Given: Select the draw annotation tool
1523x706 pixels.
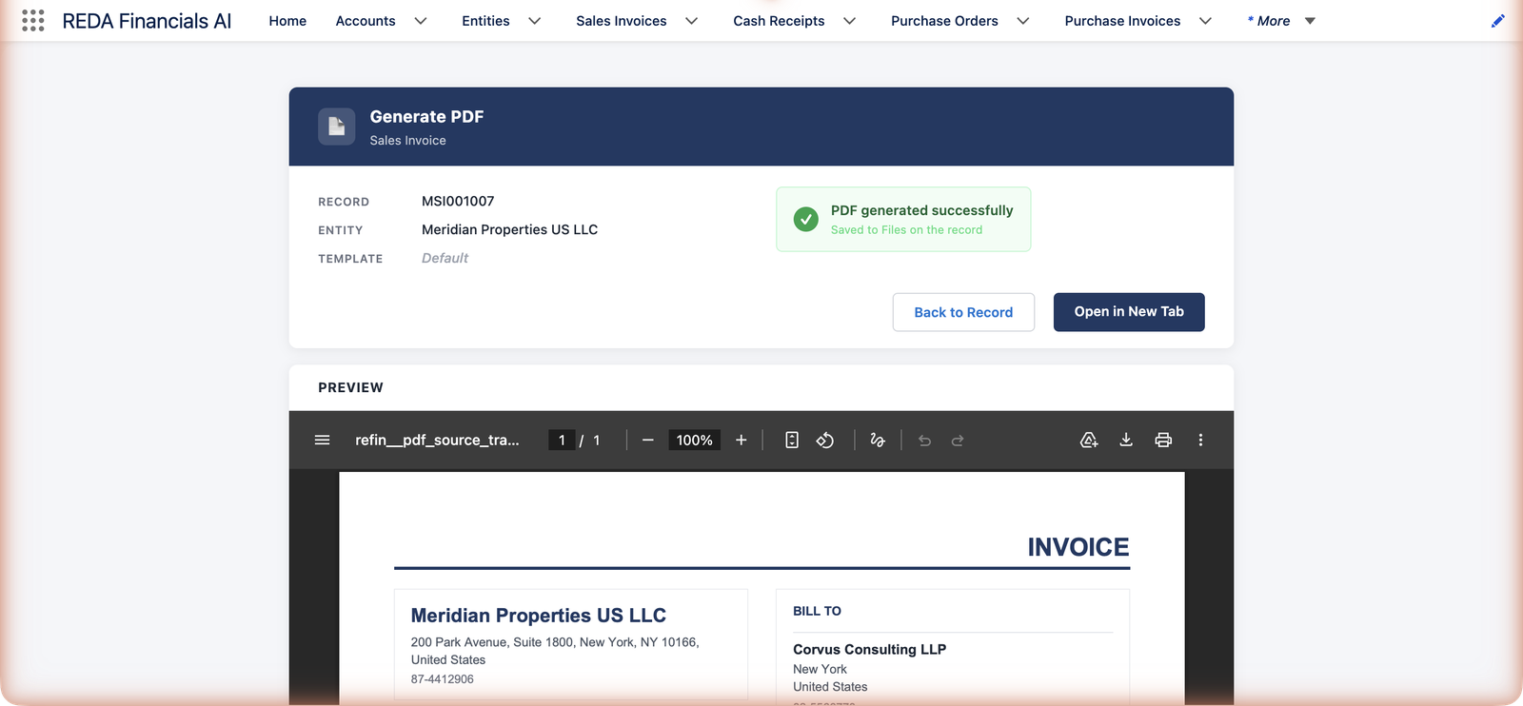Looking at the screenshot, I should coord(878,441).
